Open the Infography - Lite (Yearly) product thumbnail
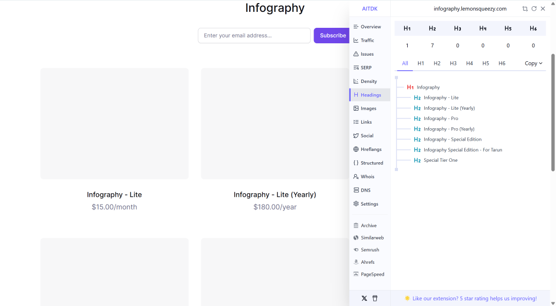 275,124
